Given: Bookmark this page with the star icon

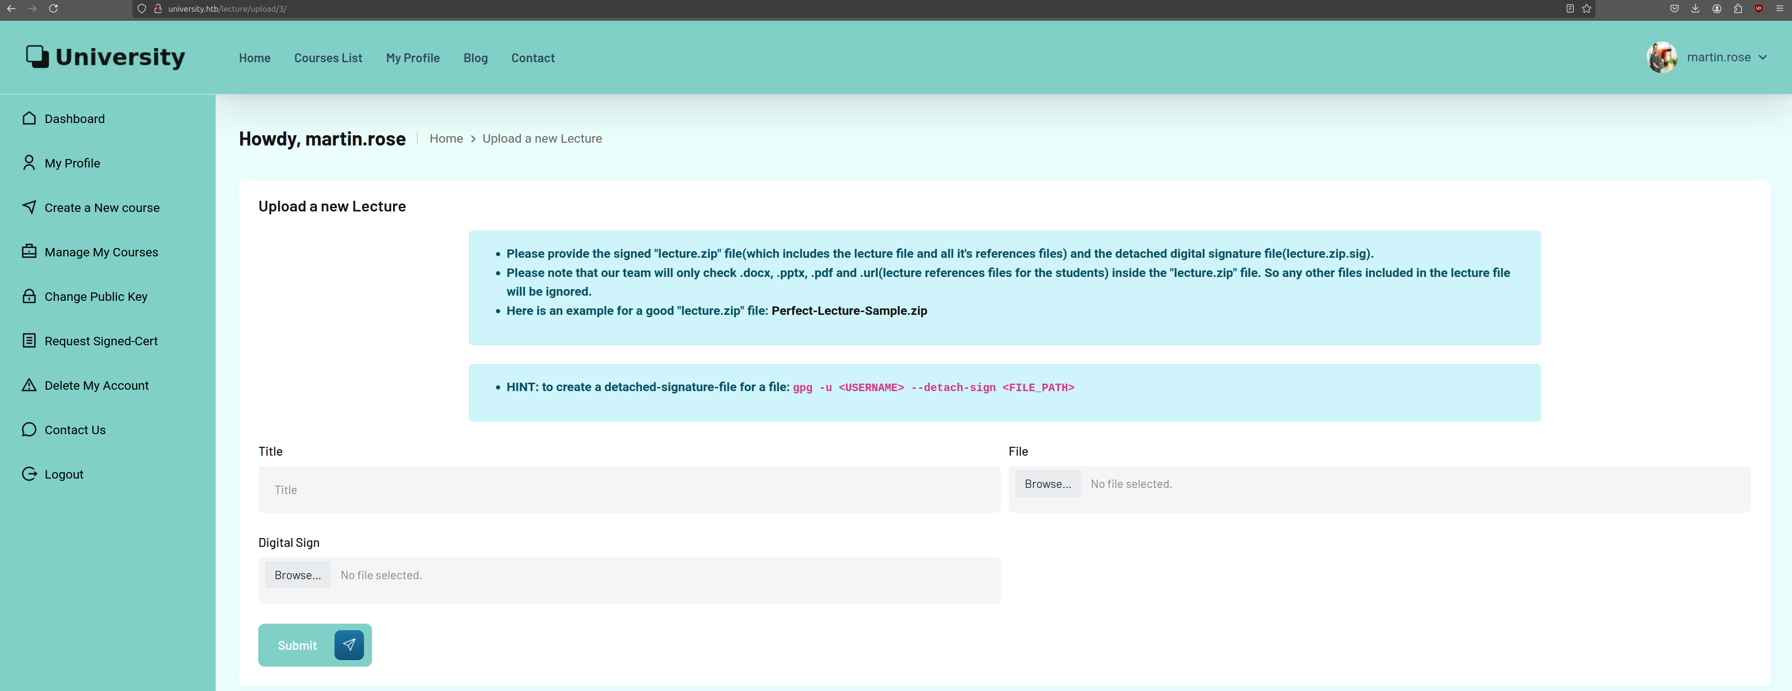Looking at the screenshot, I should coord(1587,8).
